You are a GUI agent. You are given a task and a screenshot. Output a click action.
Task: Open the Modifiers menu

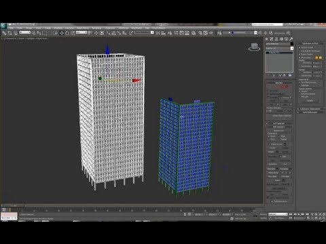58,28
